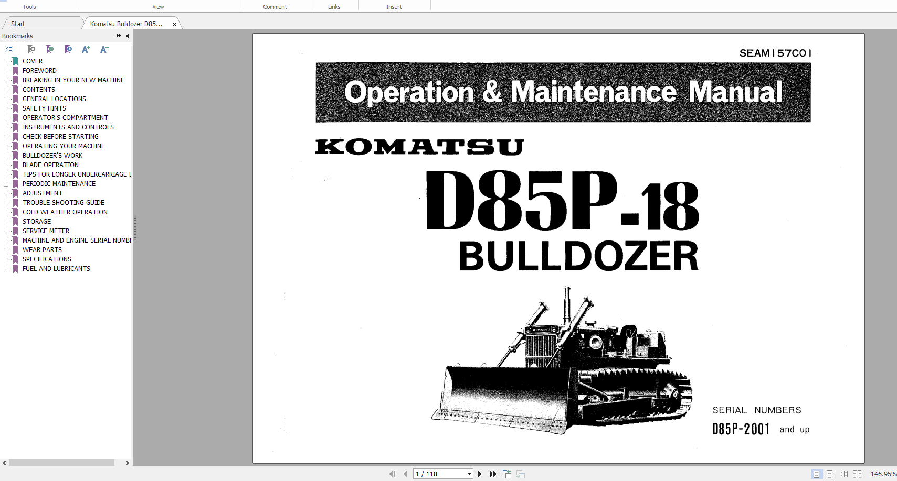Open the Comment menu

pos(275,6)
